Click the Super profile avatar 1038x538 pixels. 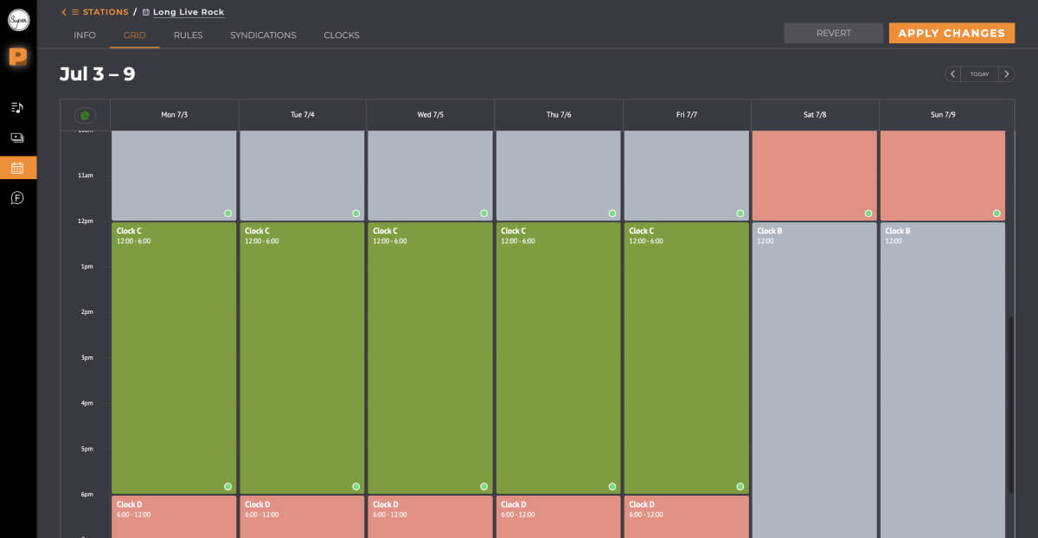(x=18, y=20)
